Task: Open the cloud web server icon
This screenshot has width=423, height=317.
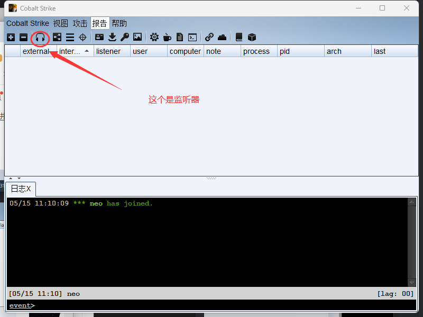Action: [x=222, y=37]
